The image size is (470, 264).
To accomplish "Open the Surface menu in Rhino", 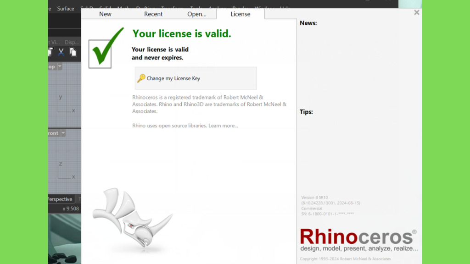I will 66,8.
